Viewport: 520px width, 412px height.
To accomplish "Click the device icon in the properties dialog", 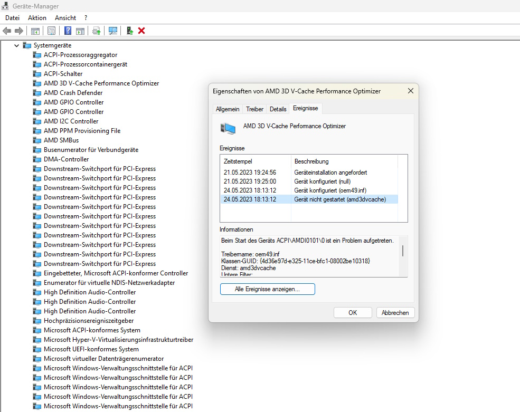I will [228, 128].
